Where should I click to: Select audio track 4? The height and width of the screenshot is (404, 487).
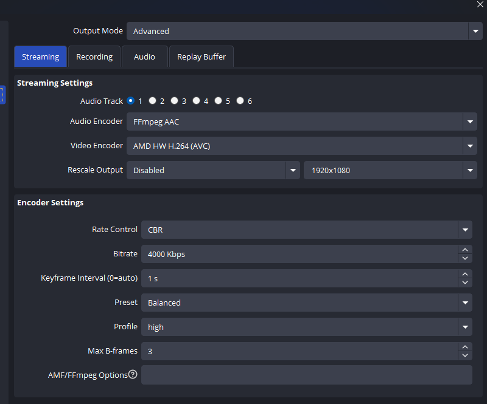196,101
